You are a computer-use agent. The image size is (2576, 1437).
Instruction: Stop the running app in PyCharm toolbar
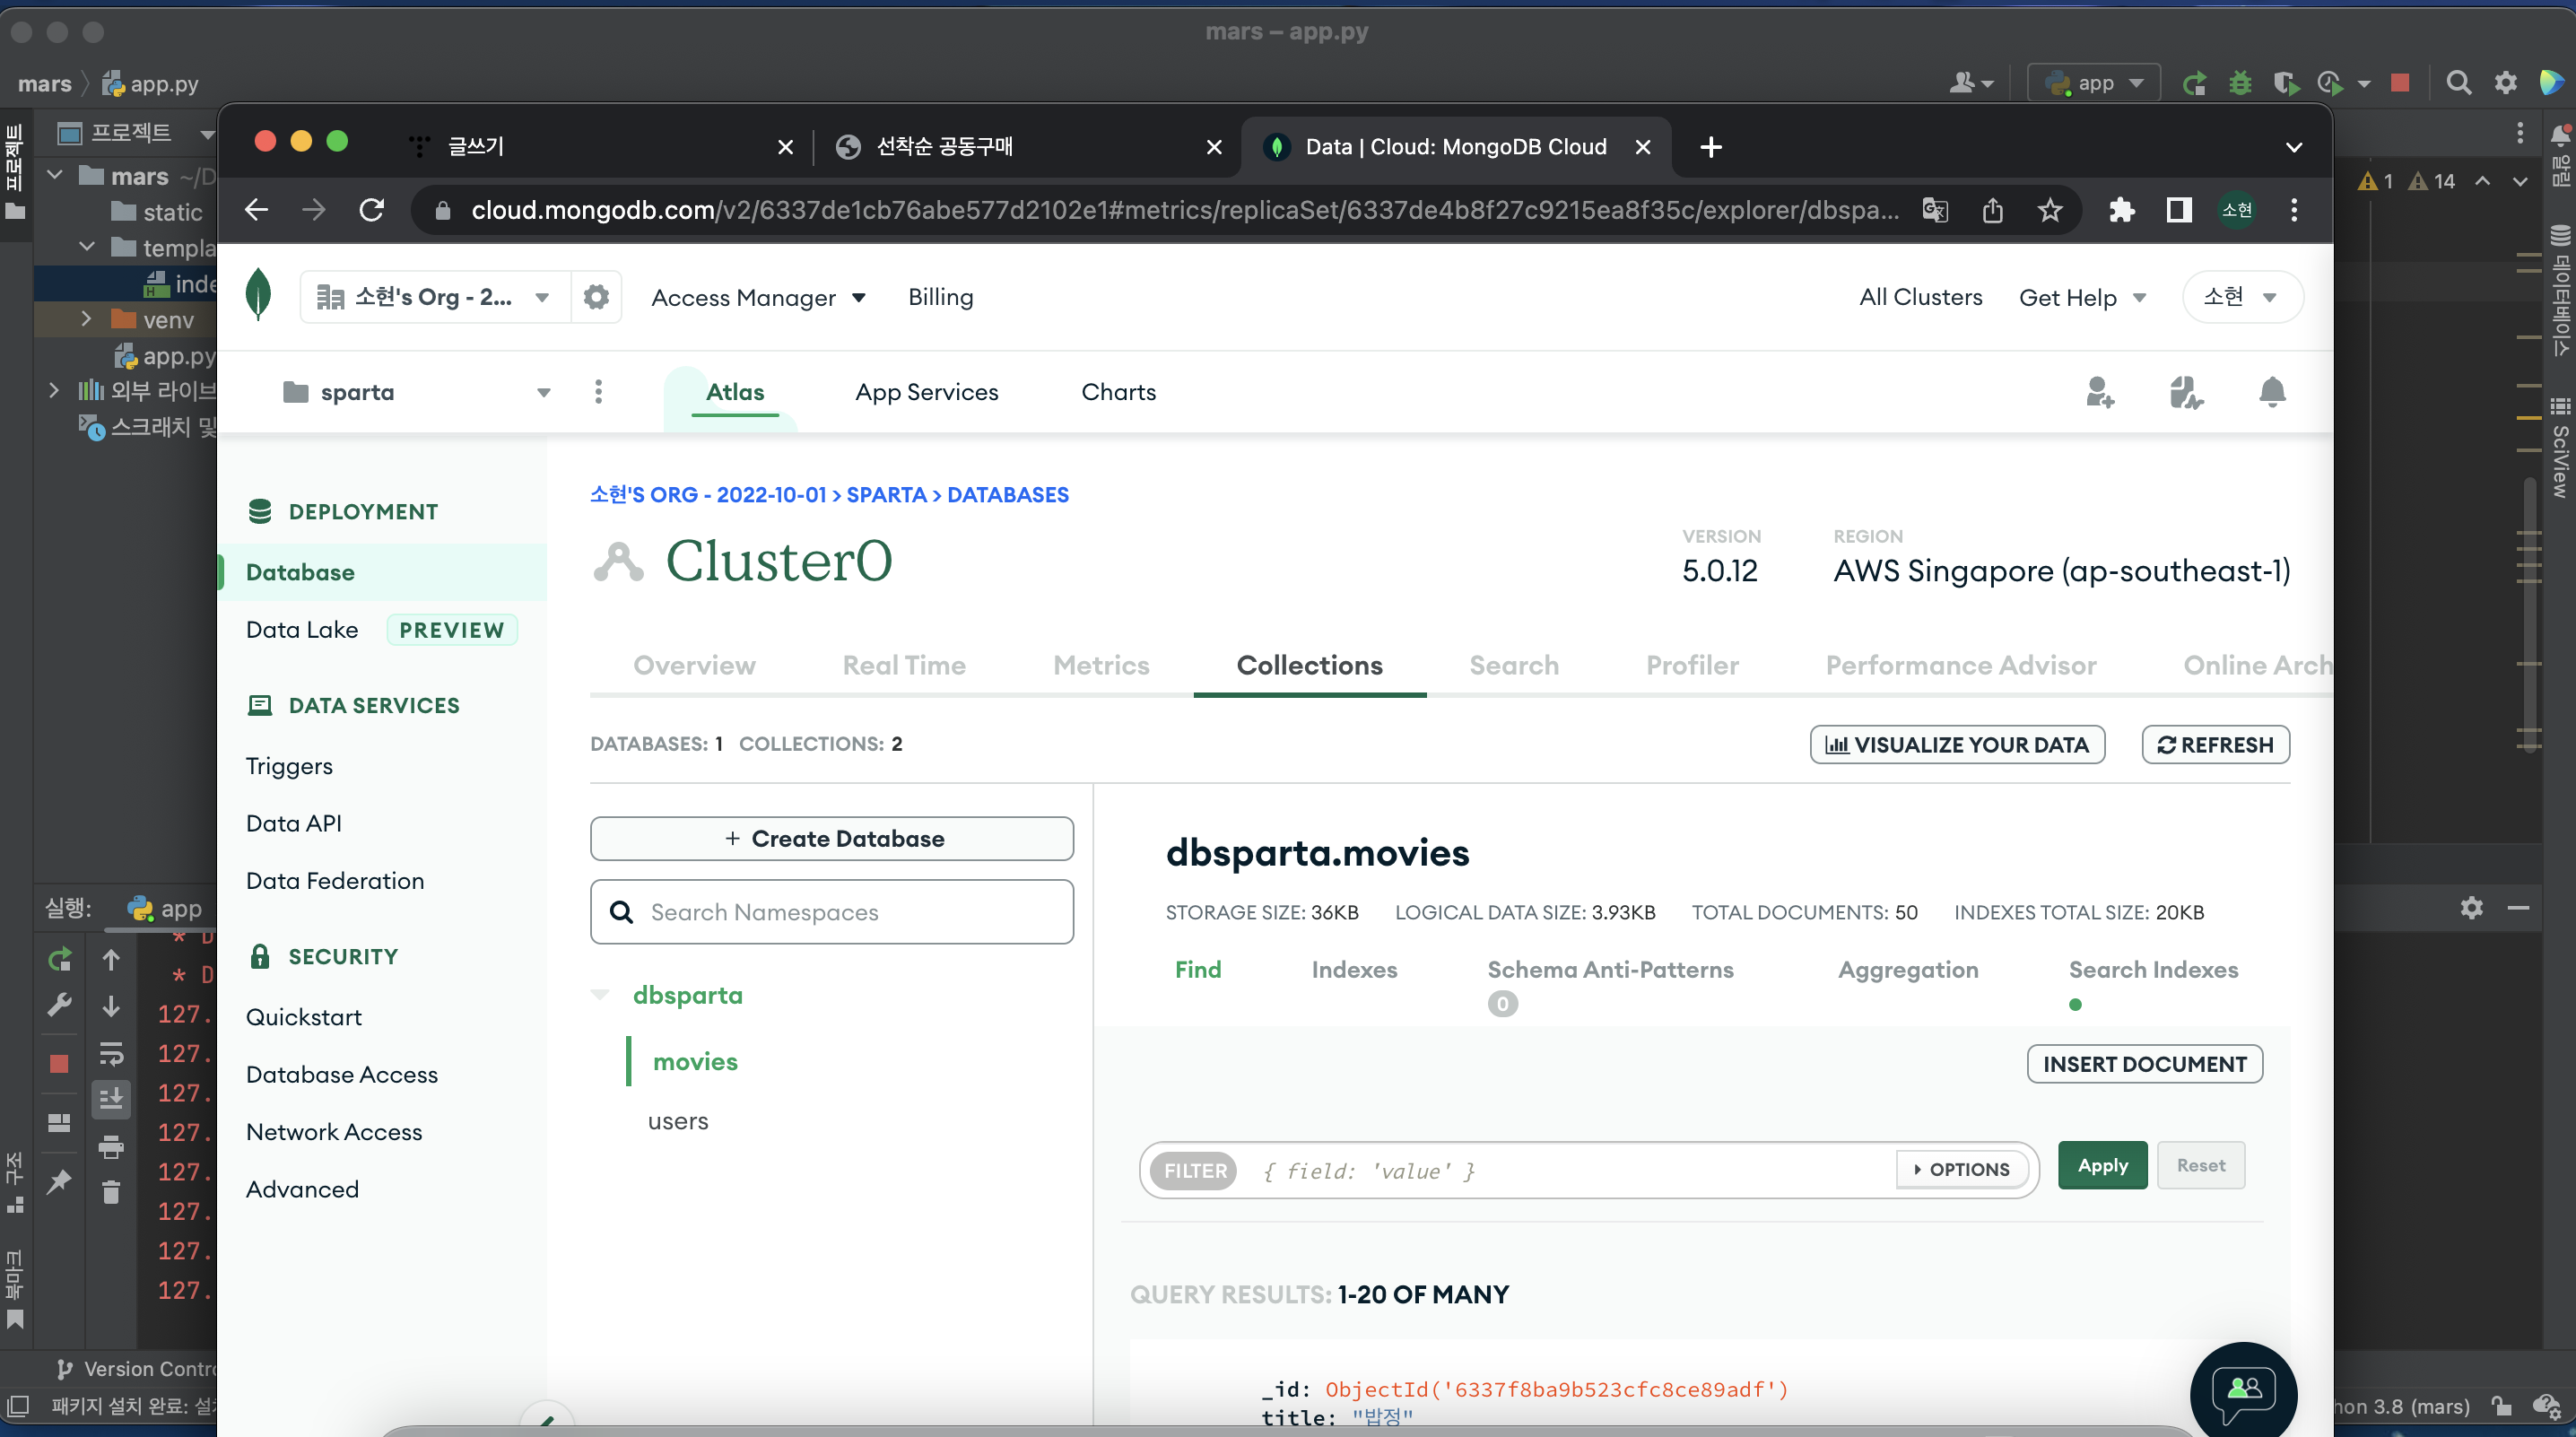2400,83
